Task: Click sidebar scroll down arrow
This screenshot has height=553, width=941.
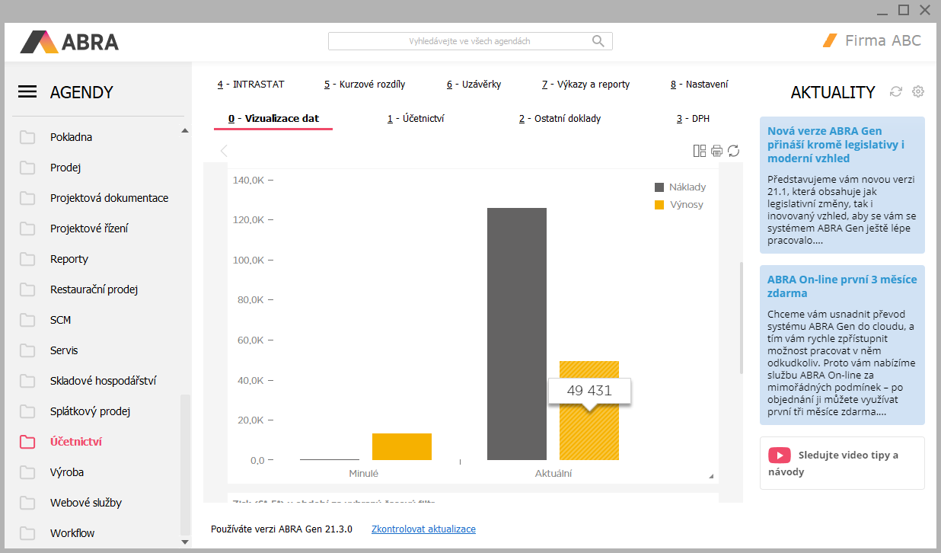Action: [x=184, y=542]
